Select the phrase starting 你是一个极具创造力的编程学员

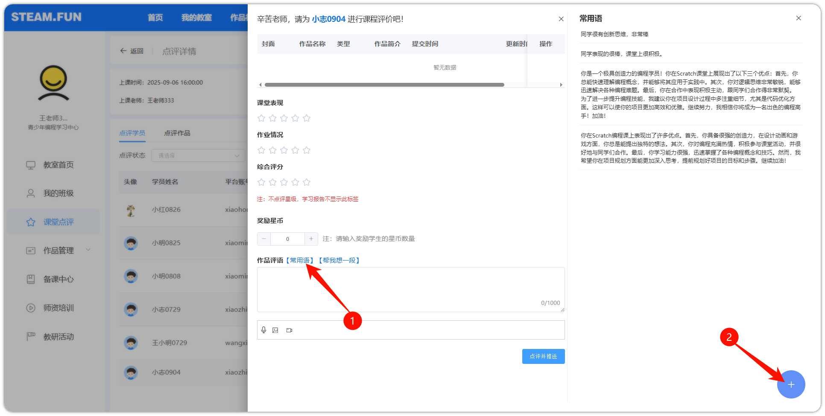(690, 94)
